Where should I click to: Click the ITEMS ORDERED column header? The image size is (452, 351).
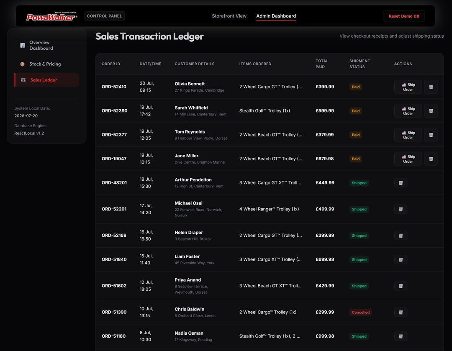[x=255, y=64]
